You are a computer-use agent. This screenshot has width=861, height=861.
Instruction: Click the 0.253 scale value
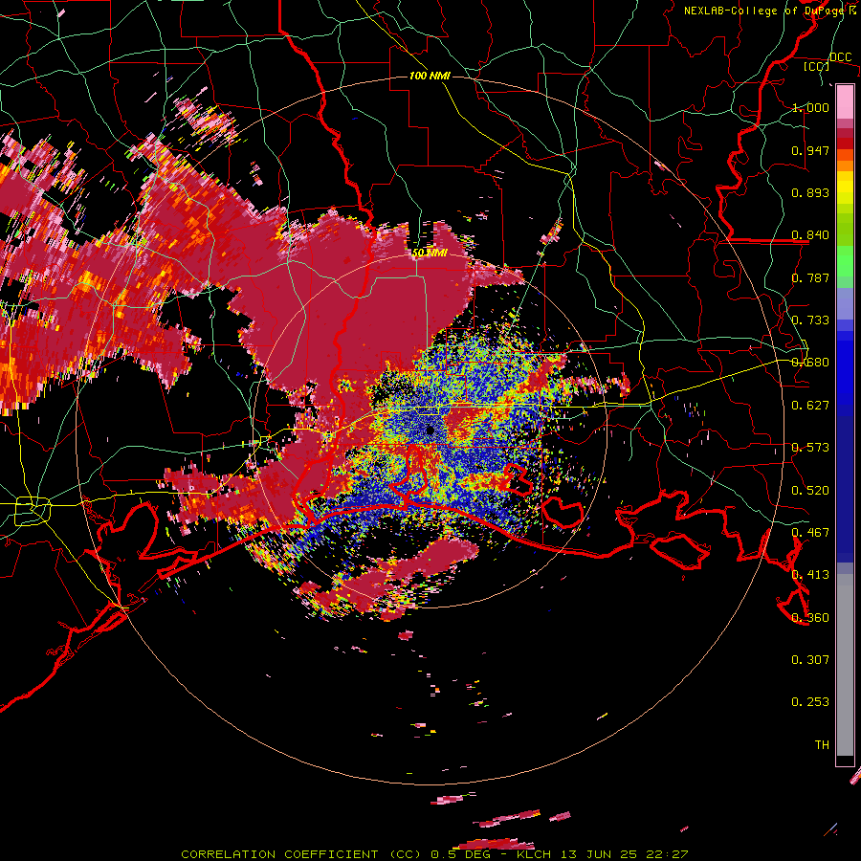810,702
